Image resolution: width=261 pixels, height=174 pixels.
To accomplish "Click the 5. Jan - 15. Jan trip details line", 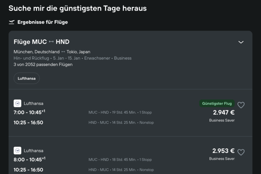I will 72,58.
